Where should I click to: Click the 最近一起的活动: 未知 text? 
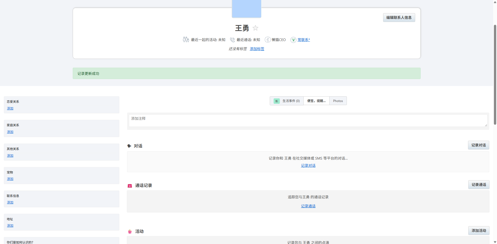pyautogui.click(x=208, y=40)
